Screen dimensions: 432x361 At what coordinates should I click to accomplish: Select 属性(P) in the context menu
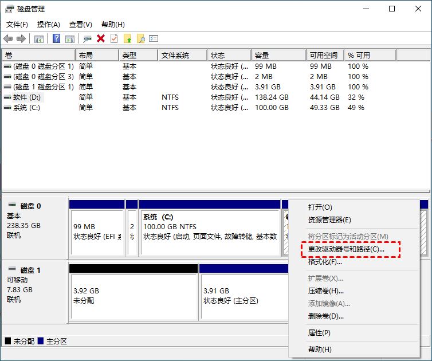319,332
